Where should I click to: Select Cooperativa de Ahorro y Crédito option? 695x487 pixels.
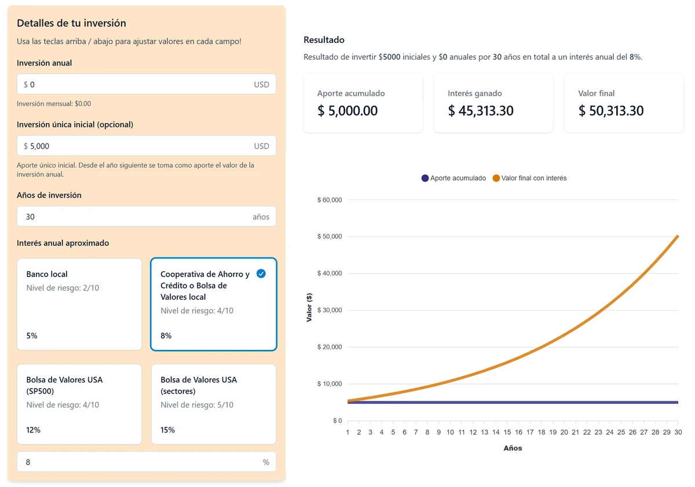coord(213,304)
